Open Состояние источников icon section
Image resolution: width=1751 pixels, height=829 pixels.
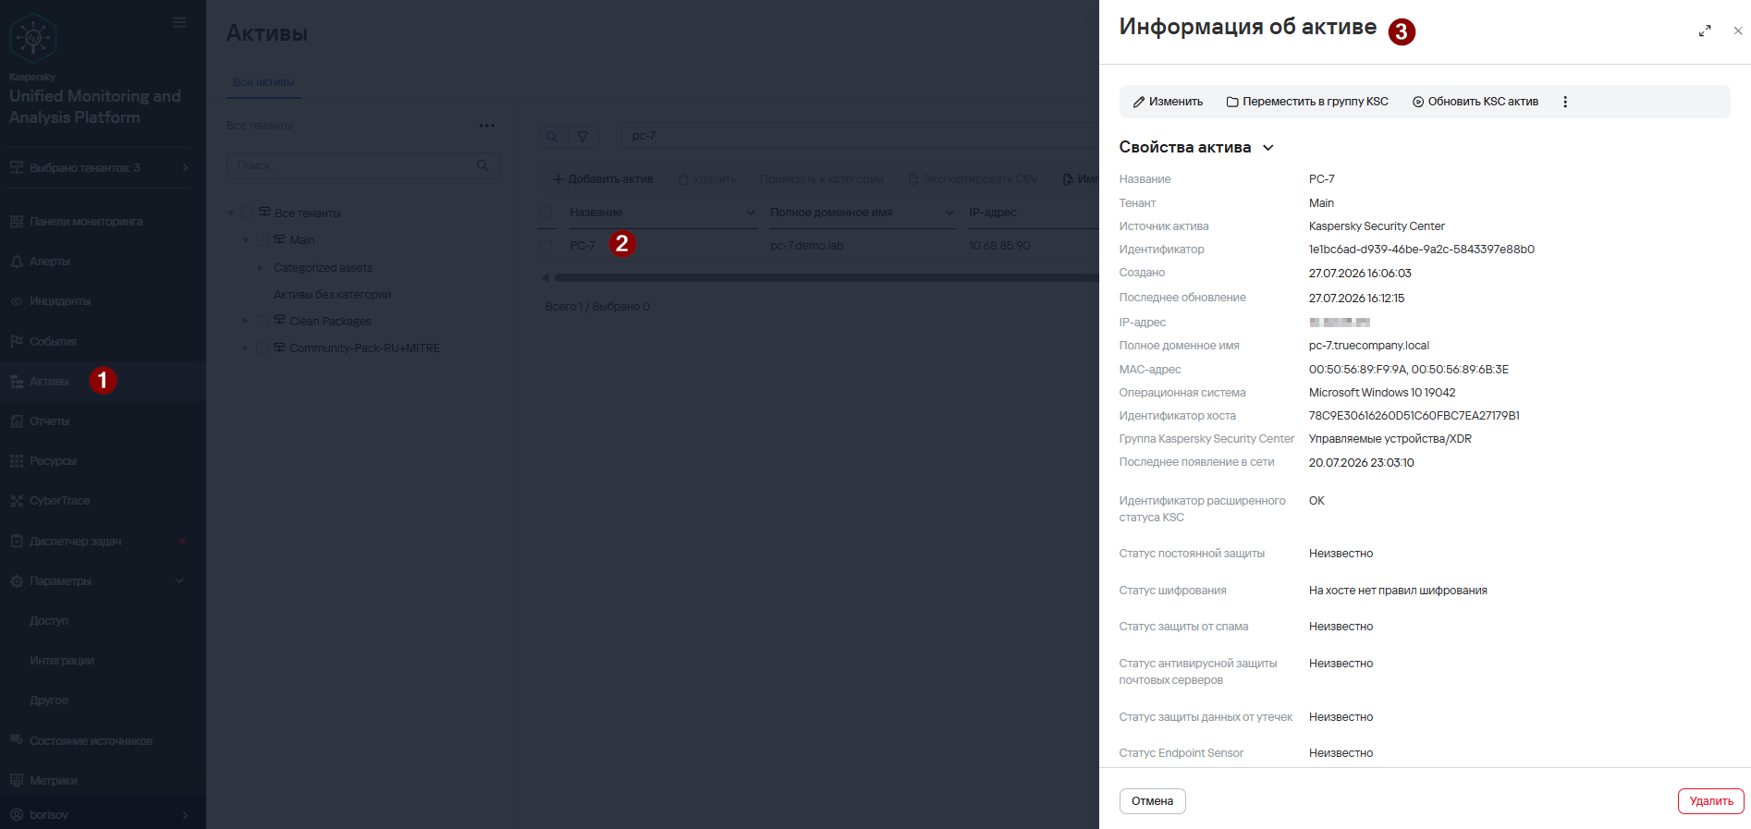point(17,740)
